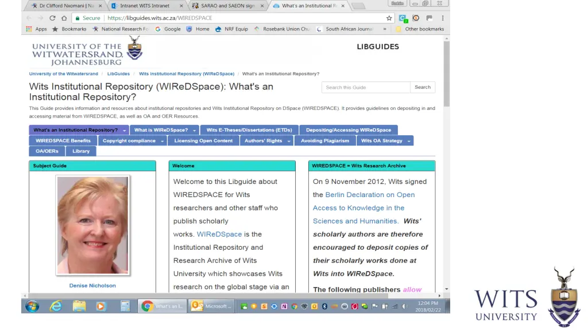Open the Windows Start menu
The image size is (588, 330).
coord(32,306)
